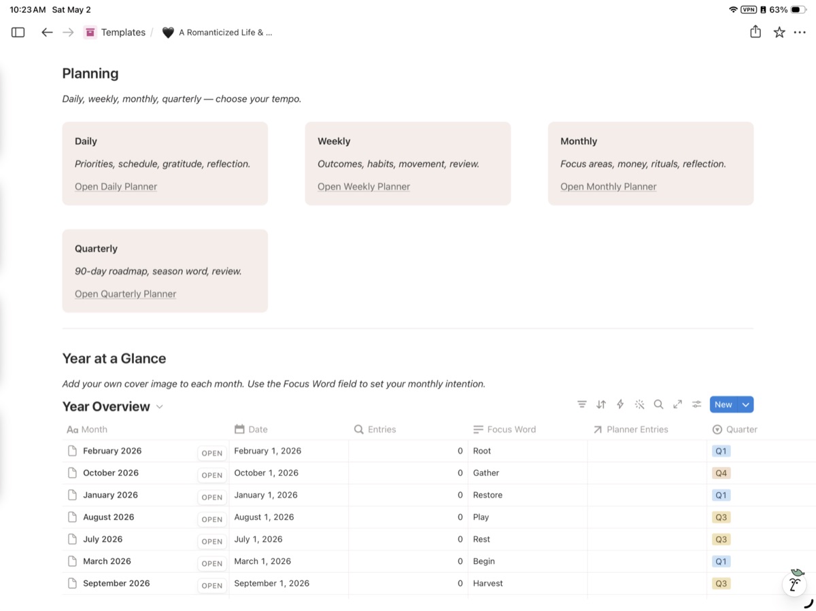The height and width of the screenshot is (611, 816).
Task: Click OPEN button for August 2026
Action: tap(212, 519)
